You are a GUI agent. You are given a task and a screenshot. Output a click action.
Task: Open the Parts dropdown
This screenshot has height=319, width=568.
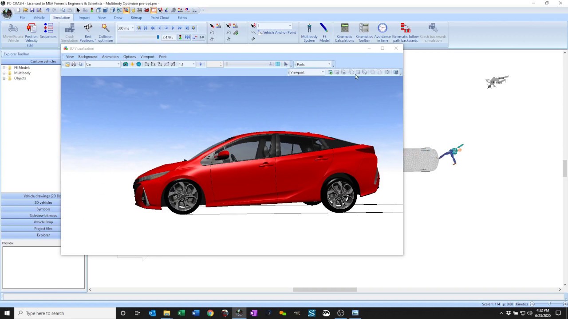(x=329, y=64)
